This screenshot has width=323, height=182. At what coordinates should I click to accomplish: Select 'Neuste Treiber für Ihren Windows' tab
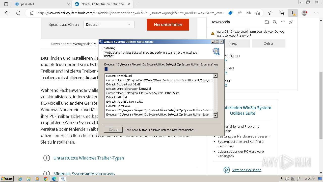(x=102, y=4)
